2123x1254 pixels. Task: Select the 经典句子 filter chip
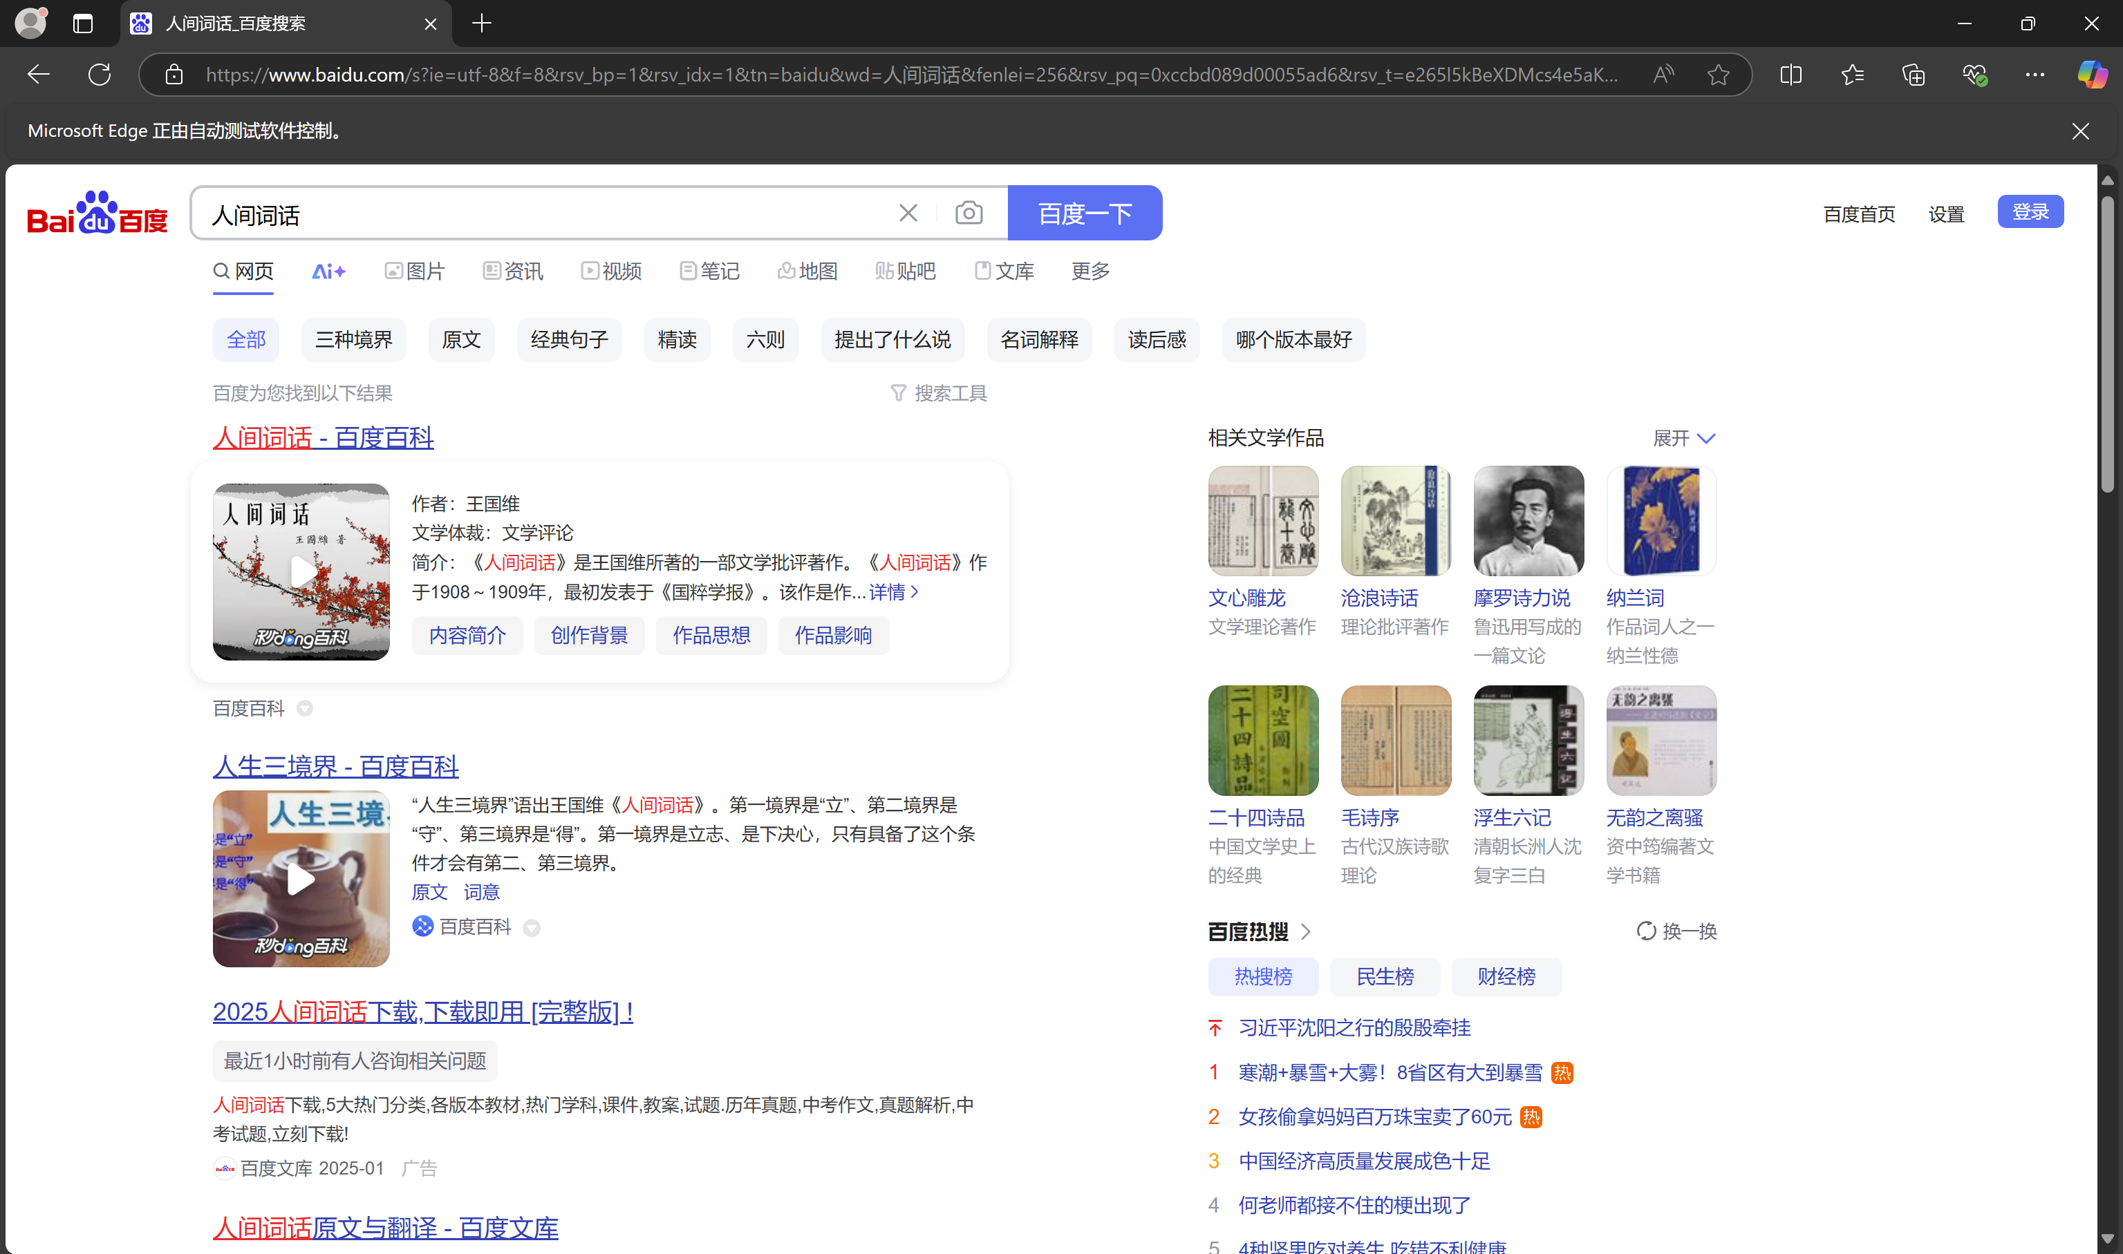pyautogui.click(x=569, y=340)
